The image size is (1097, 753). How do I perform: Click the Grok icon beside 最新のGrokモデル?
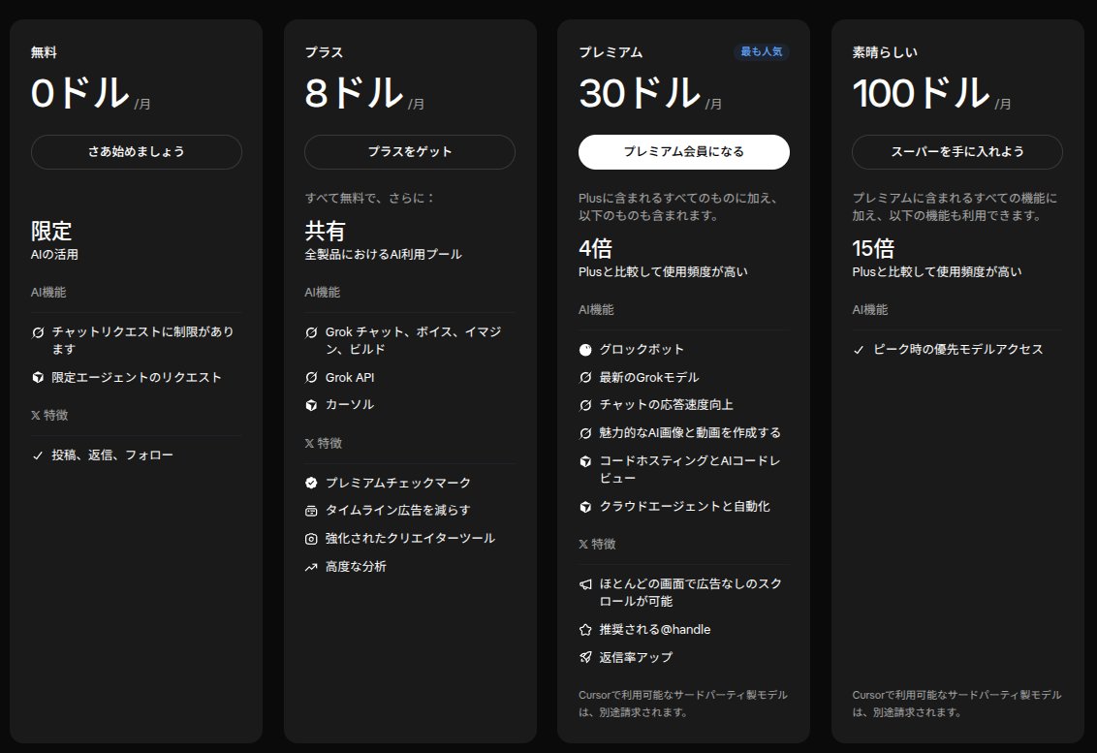pyautogui.click(x=585, y=378)
